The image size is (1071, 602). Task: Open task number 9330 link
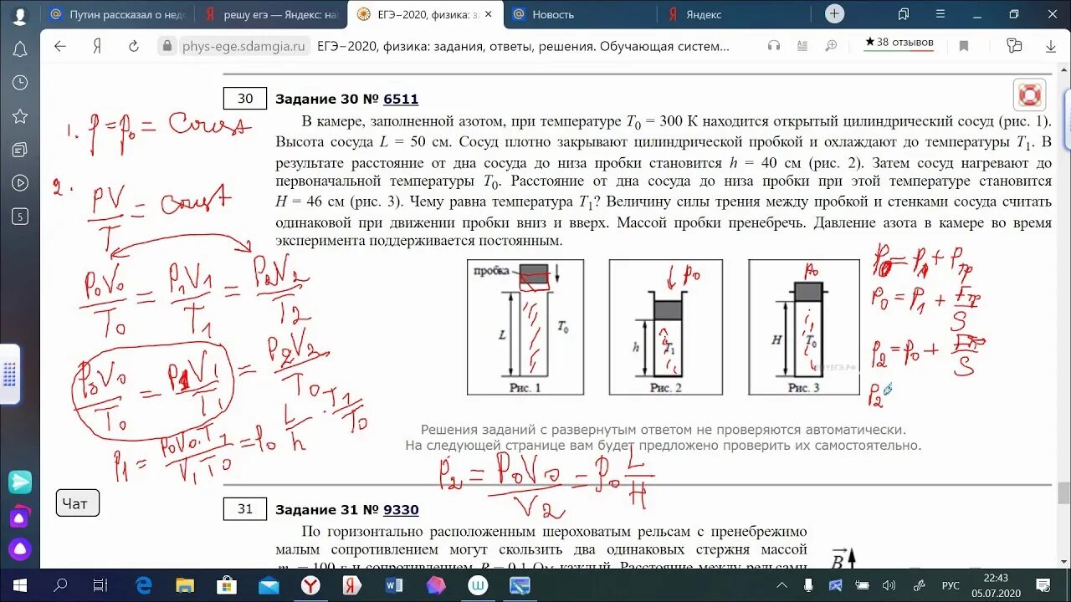[x=401, y=509]
